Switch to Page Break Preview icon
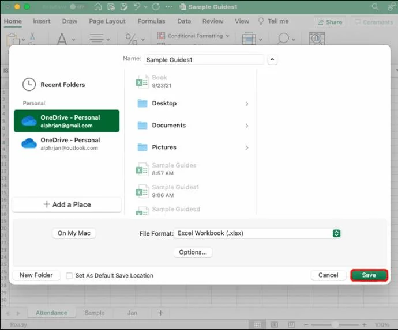Image resolution: width=398 pixels, height=330 pixels. pos(291,325)
